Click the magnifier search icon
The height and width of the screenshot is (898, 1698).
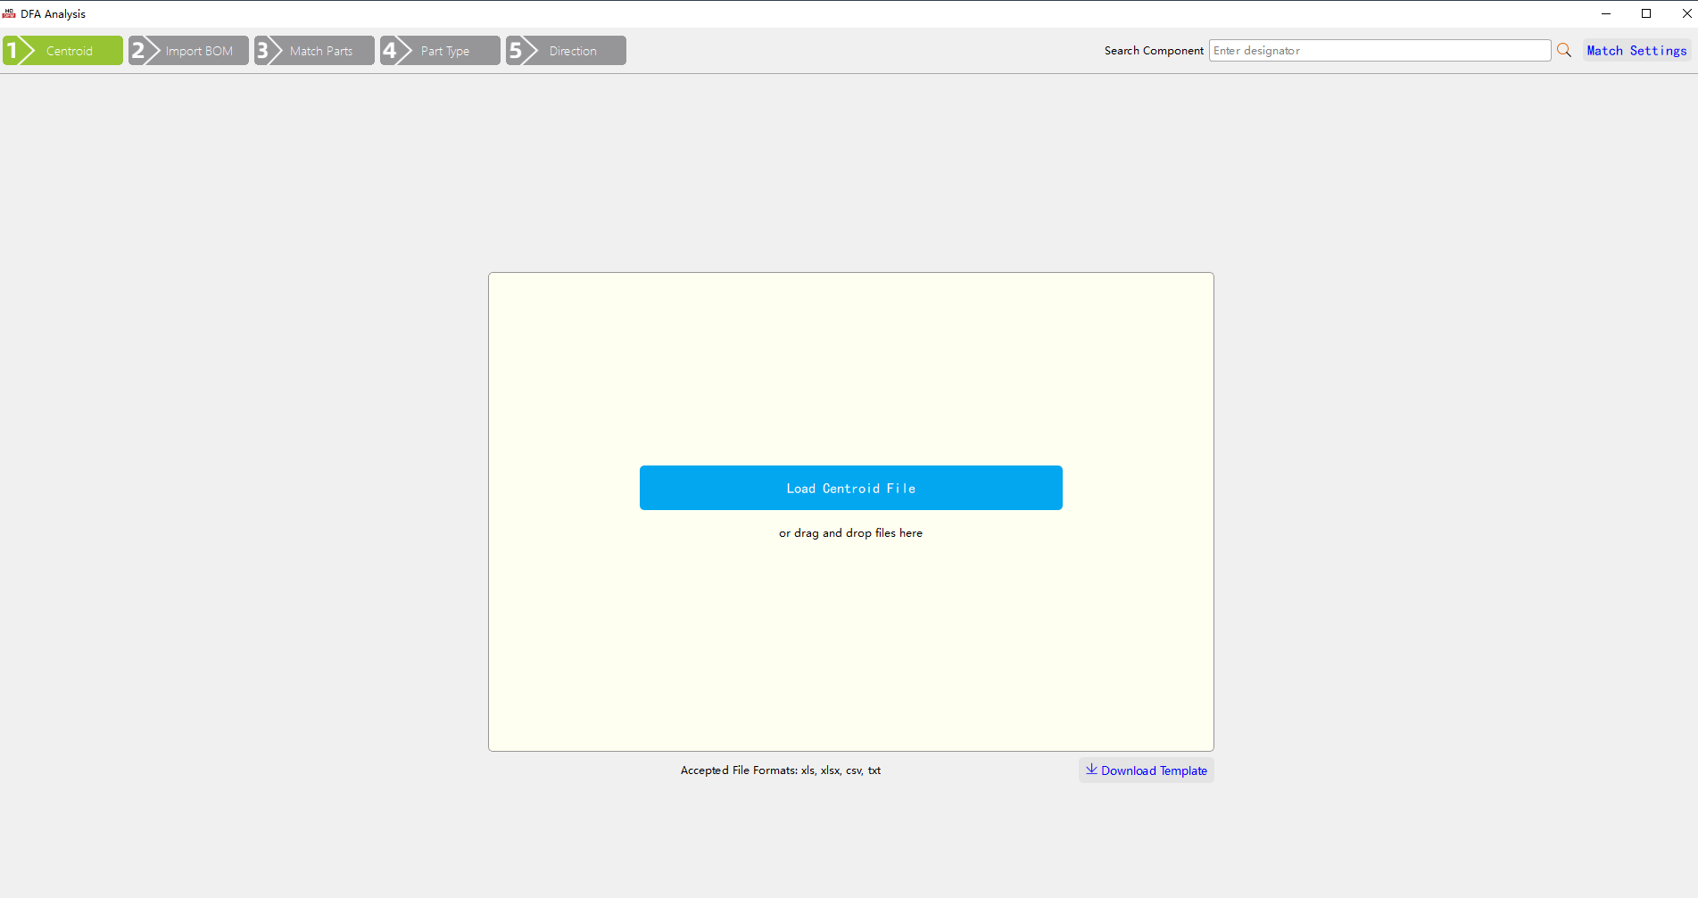pos(1564,51)
